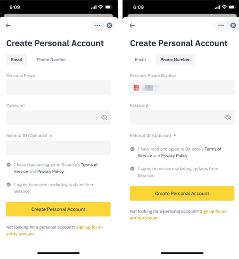Image resolution: width=239 pixels, height=259 pixels.
Task: Go back using left screen's arrow icon
Action: click(8, 25)
